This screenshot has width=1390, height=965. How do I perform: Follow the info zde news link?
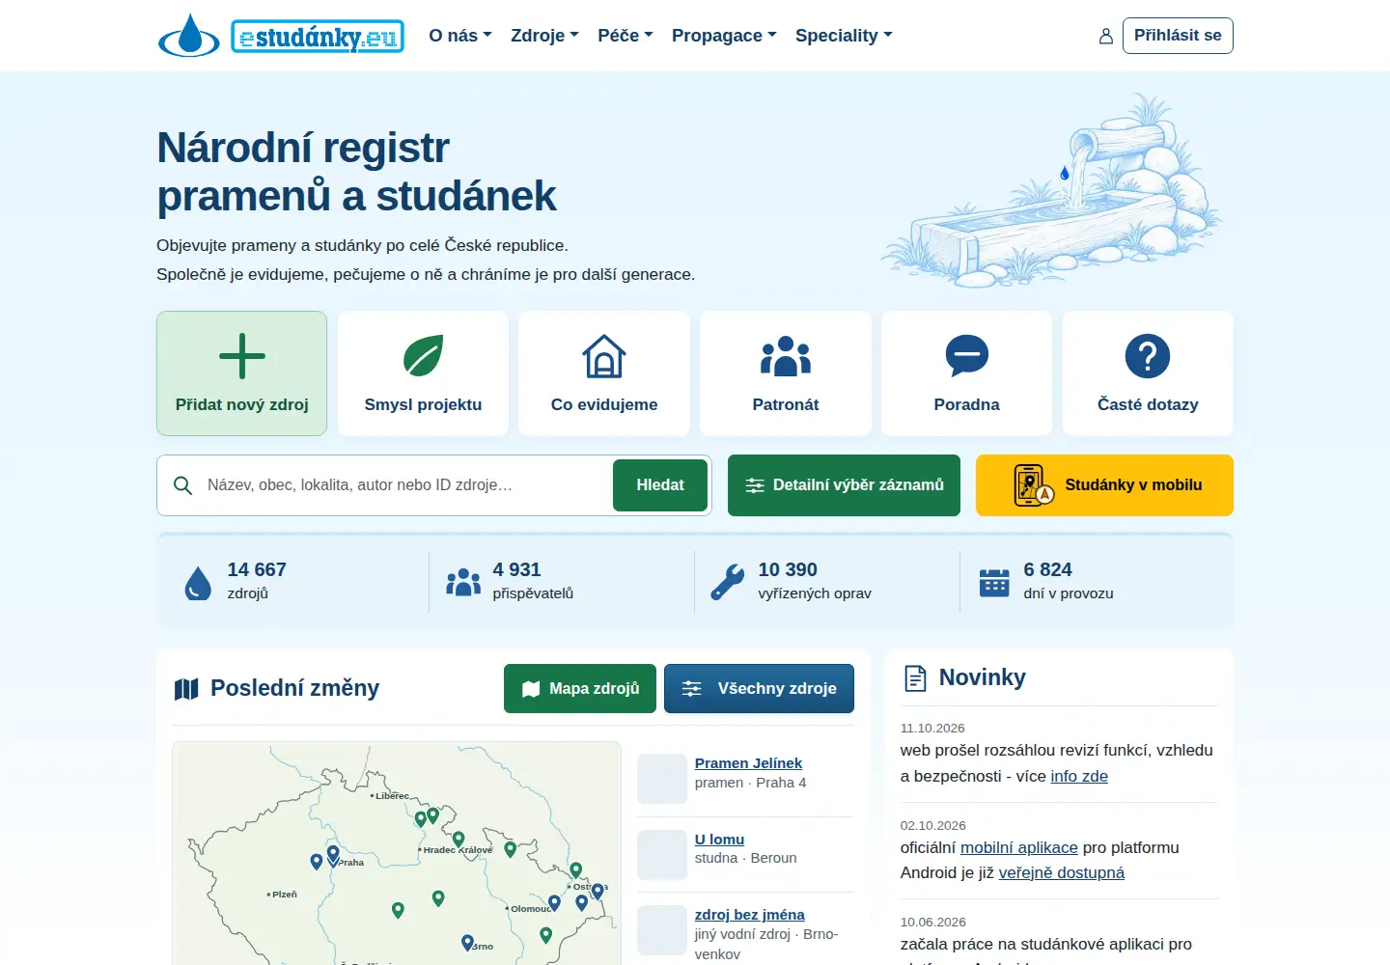(x=1079, y=776)
